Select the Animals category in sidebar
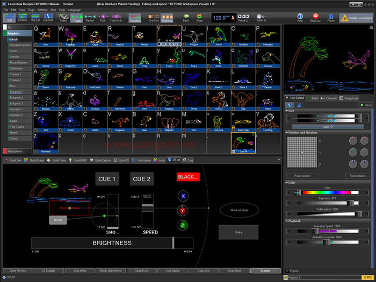Screen dimensions: 376x282 click(19, 39)
